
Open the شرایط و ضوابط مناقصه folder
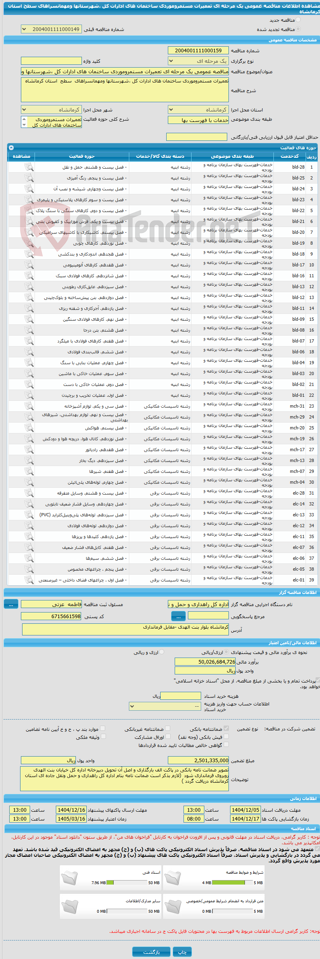coord(173,878)
